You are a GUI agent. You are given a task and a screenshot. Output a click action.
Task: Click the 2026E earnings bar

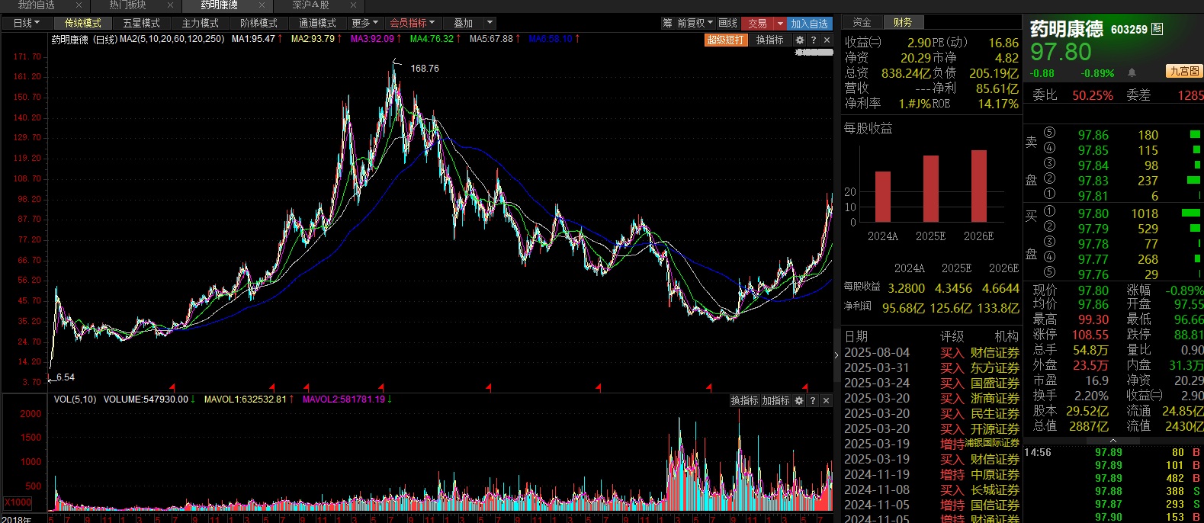pos(979,186)
